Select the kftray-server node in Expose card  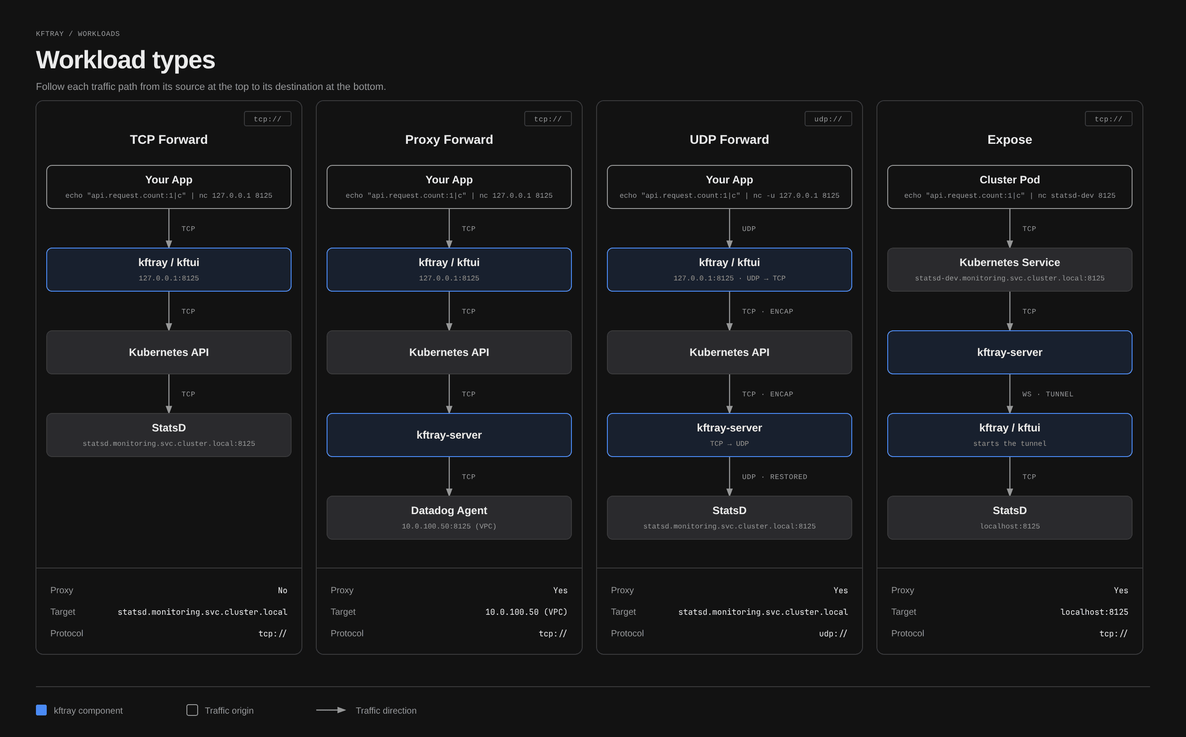click(x=1009, y=352)
